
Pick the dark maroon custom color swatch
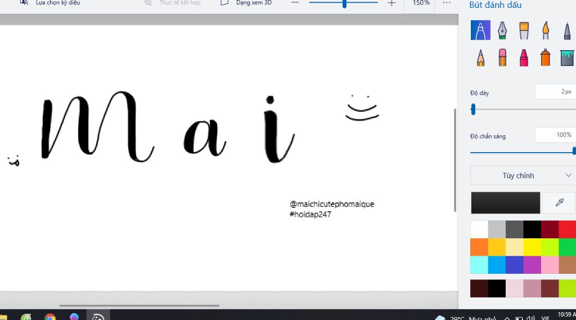(x=479, y=288)
